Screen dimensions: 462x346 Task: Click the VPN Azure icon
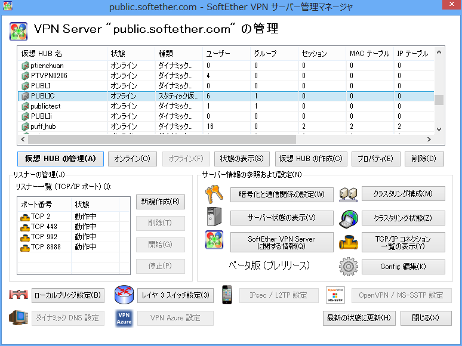(x=124, y=319)
